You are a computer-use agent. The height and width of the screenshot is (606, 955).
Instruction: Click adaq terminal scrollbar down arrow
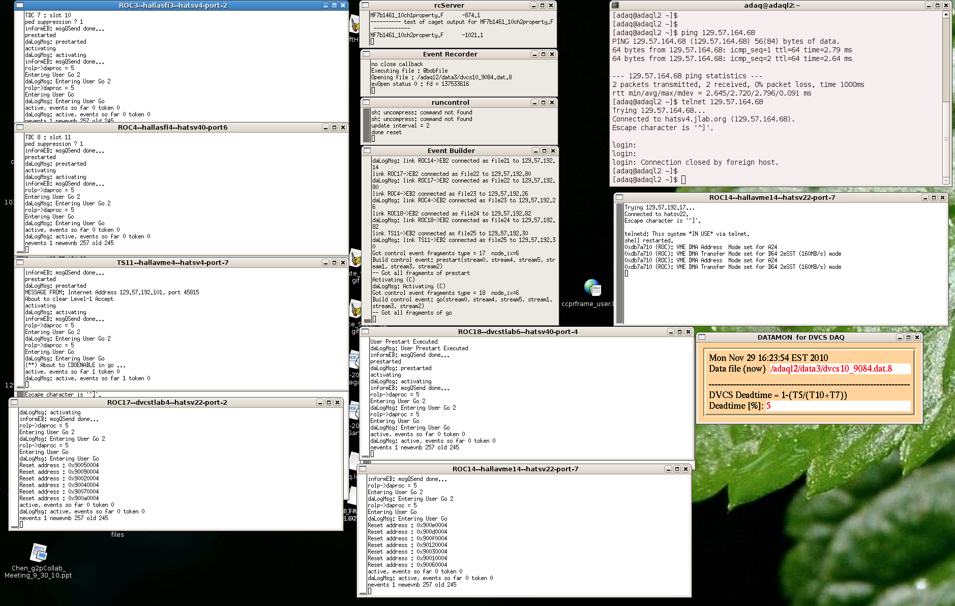pyautogui.click(x=946, y=180)
